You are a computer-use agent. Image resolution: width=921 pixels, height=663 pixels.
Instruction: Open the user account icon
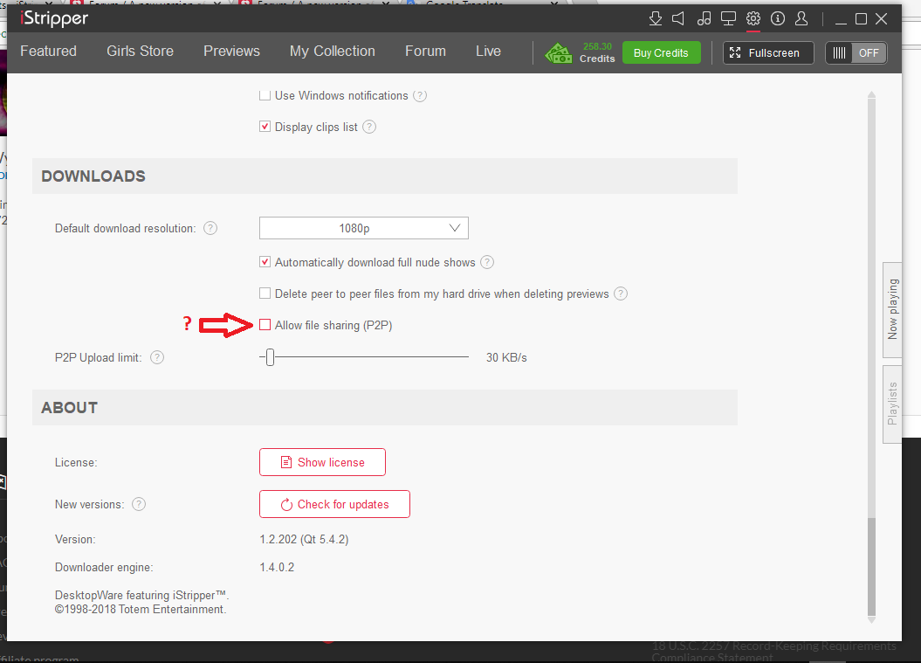tap(801, 19)
